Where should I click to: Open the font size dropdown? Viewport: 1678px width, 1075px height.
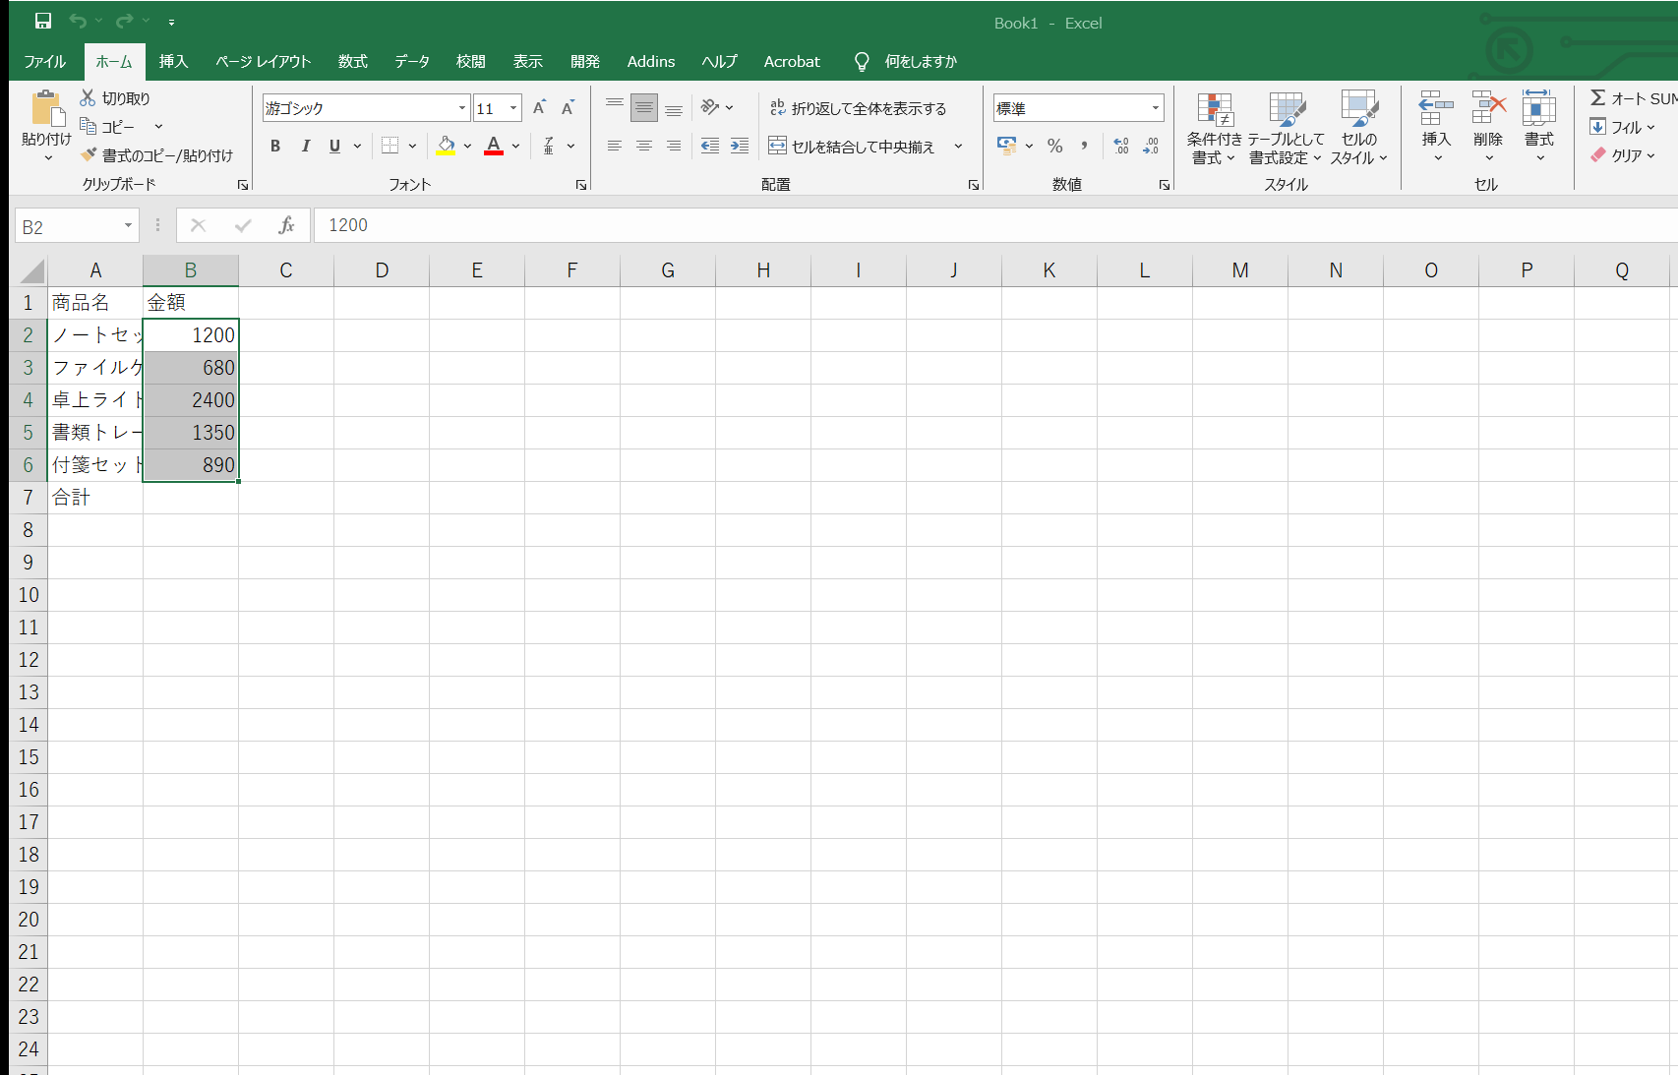(513, 108)
